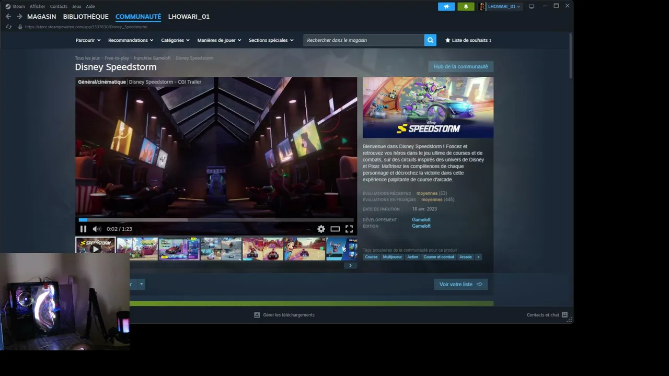The image size is (669, 376).
Task: Seek along the trailer progress bar
Action: [x=216, y=220]
